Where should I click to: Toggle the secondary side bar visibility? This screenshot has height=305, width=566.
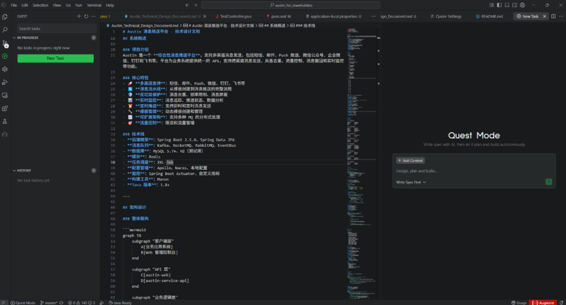pyautogui.click(x=515, y=5)
